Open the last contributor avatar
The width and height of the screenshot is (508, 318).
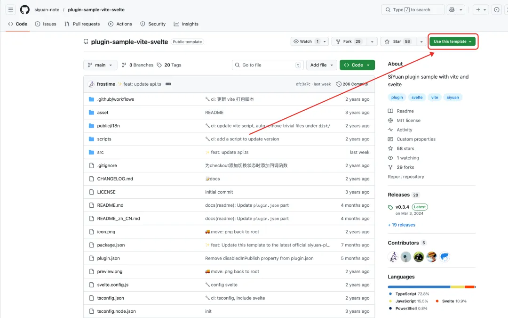click(444, 257)
